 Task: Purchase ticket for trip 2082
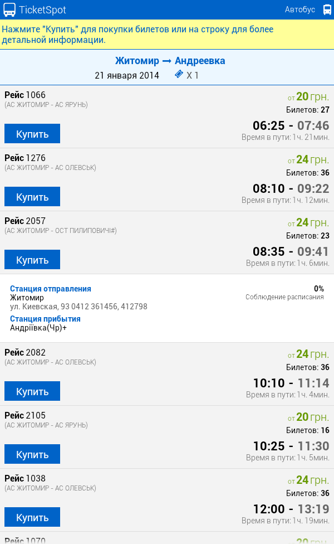click(32, 391)
